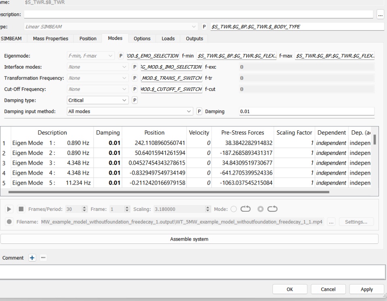
Task: Open the Damping type Critical dropdown
Action: pos(98,100)
